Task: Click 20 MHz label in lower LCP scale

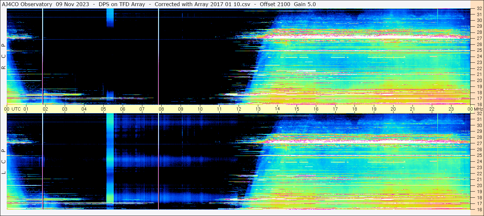Action: (479, 185)
